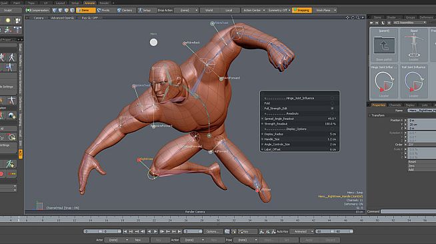Open the Symmetry: Off dropdown
The image size is (436, 244).
(x=279, y=10)
